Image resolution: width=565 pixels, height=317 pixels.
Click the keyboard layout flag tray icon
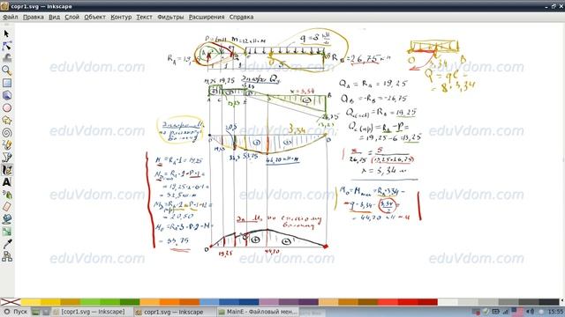tap(517, 312)
